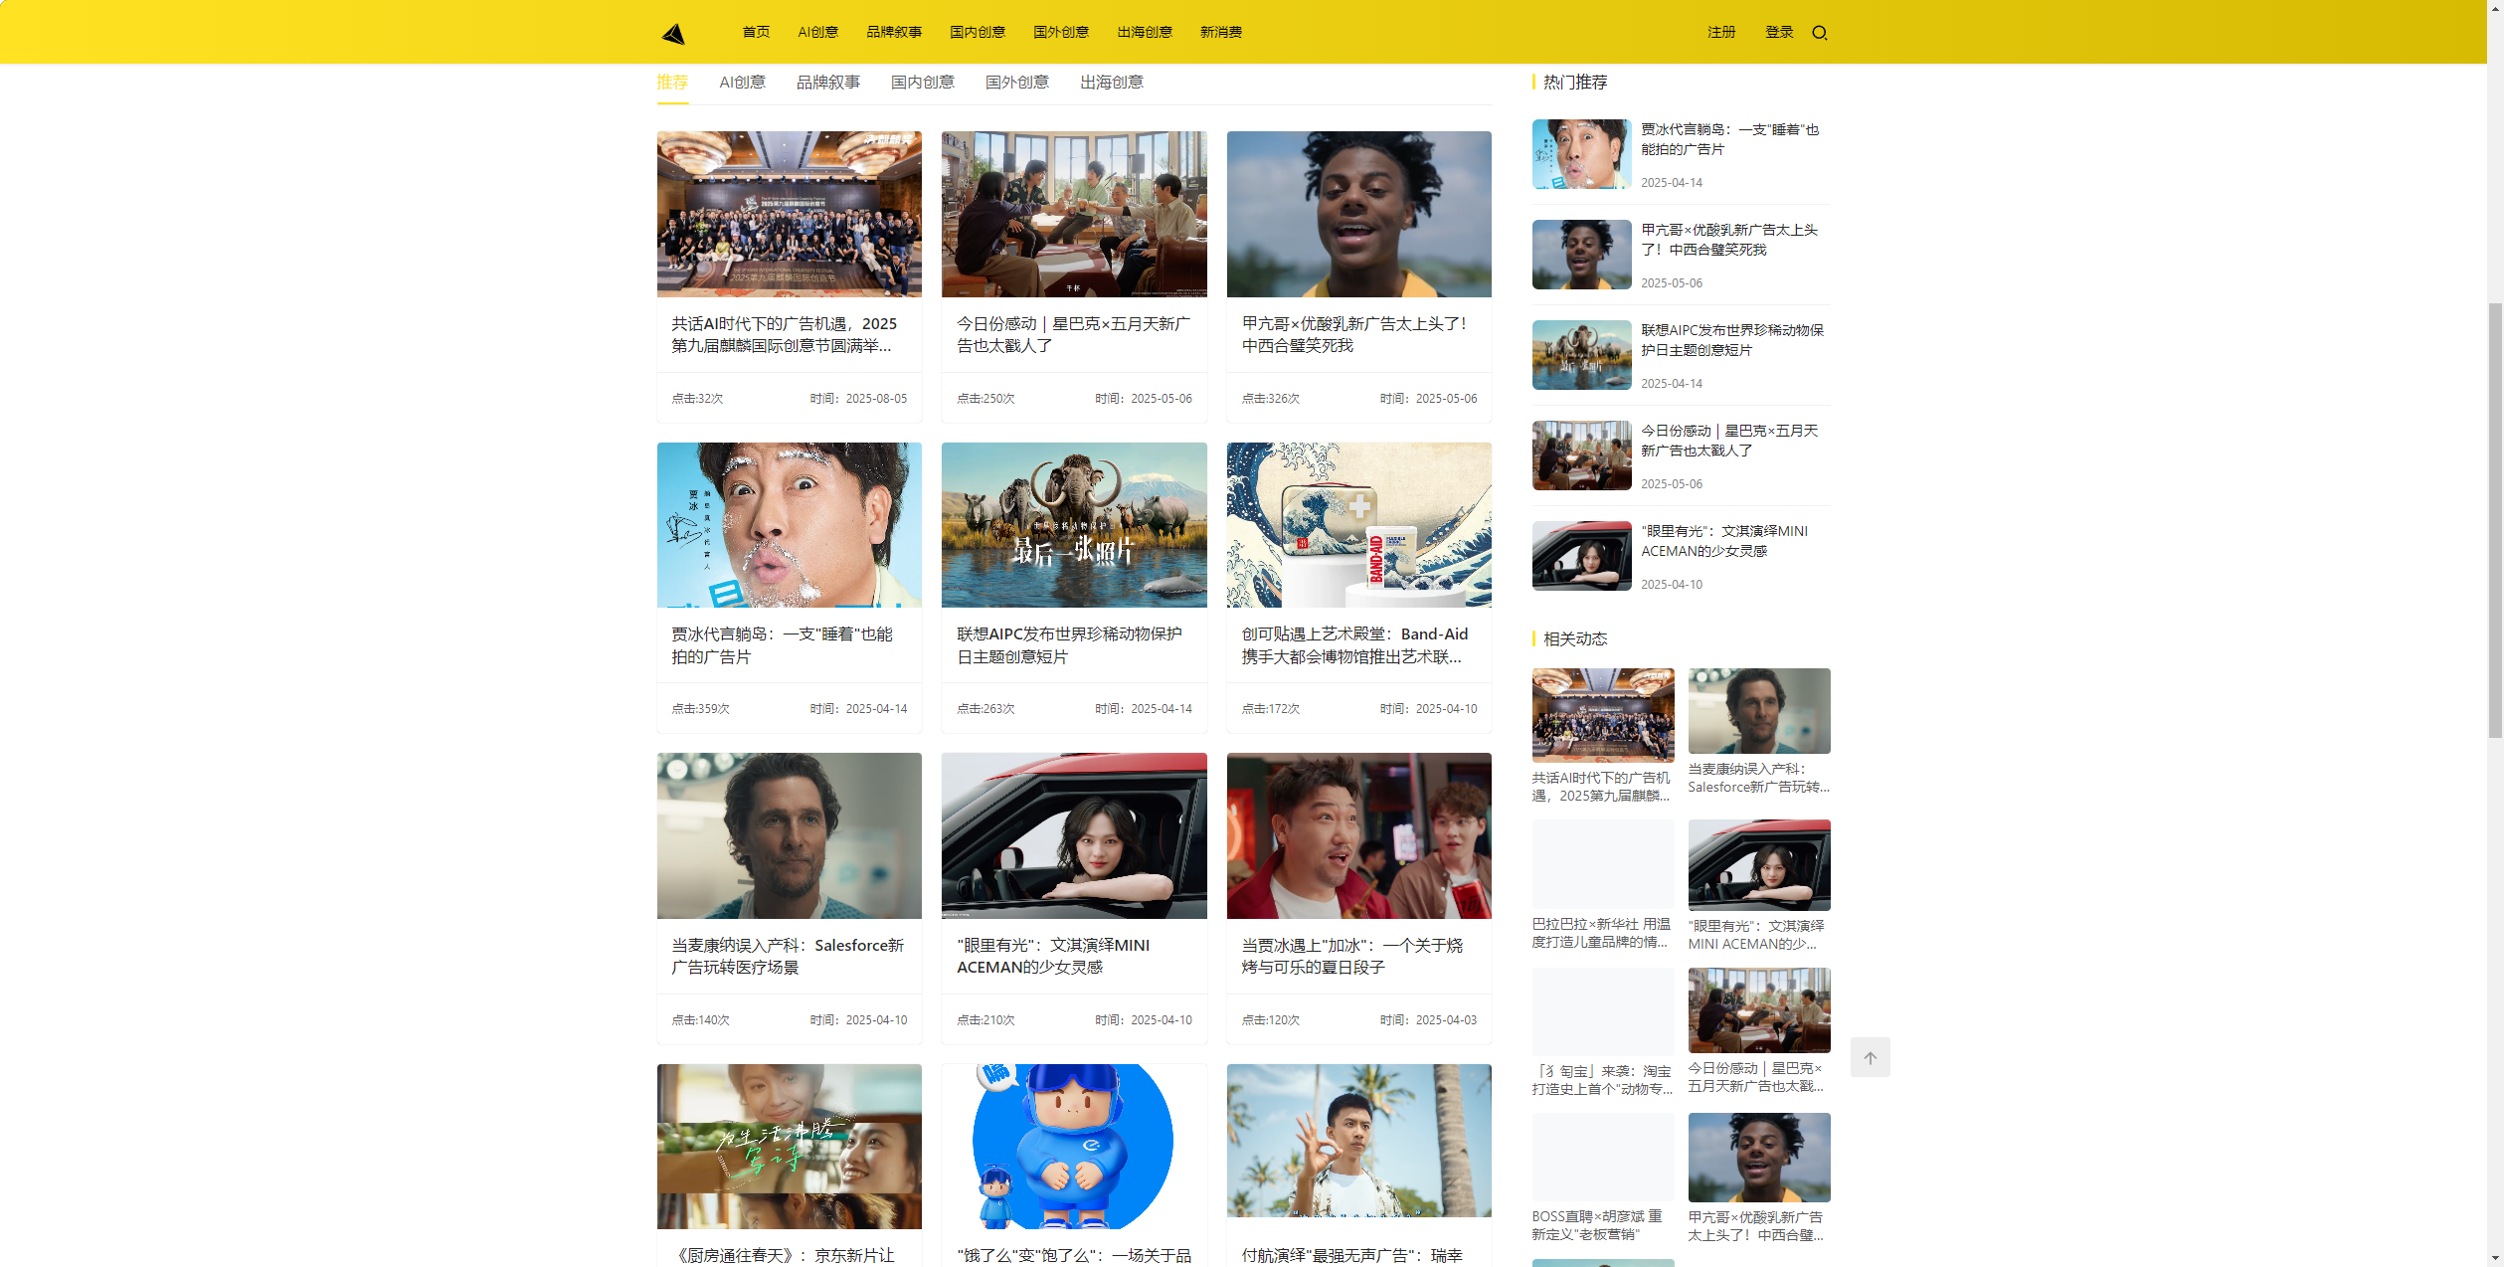The image size is (2504, 1267).
Task: Click the blue 饿了么 mascot thumbnail
Action: (x=1073, y=1146)
